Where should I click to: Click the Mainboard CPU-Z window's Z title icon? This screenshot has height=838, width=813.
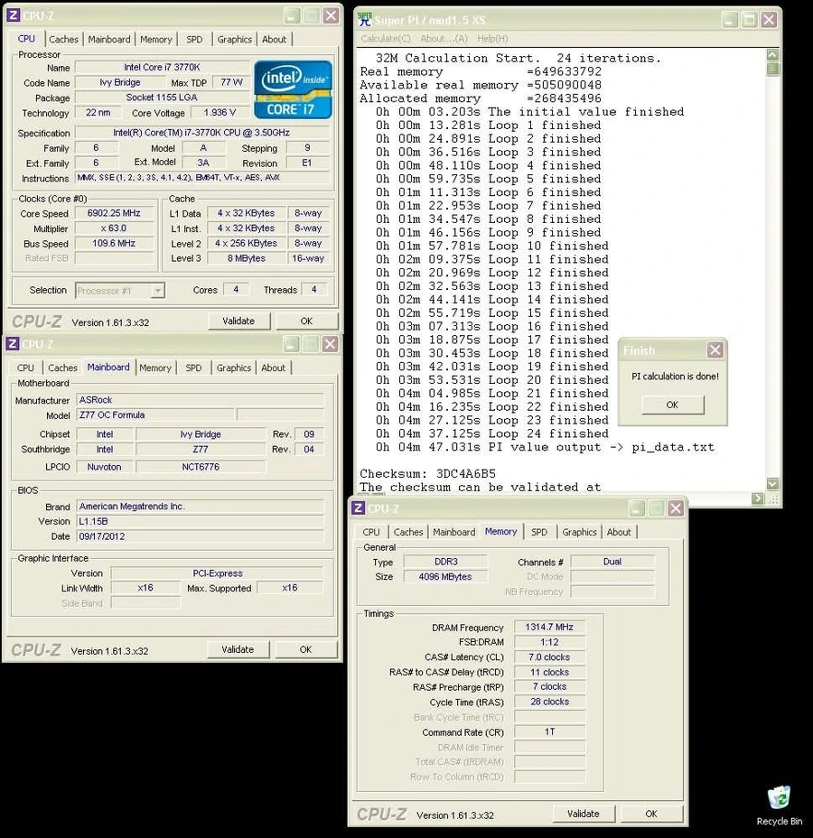(13, 344)
